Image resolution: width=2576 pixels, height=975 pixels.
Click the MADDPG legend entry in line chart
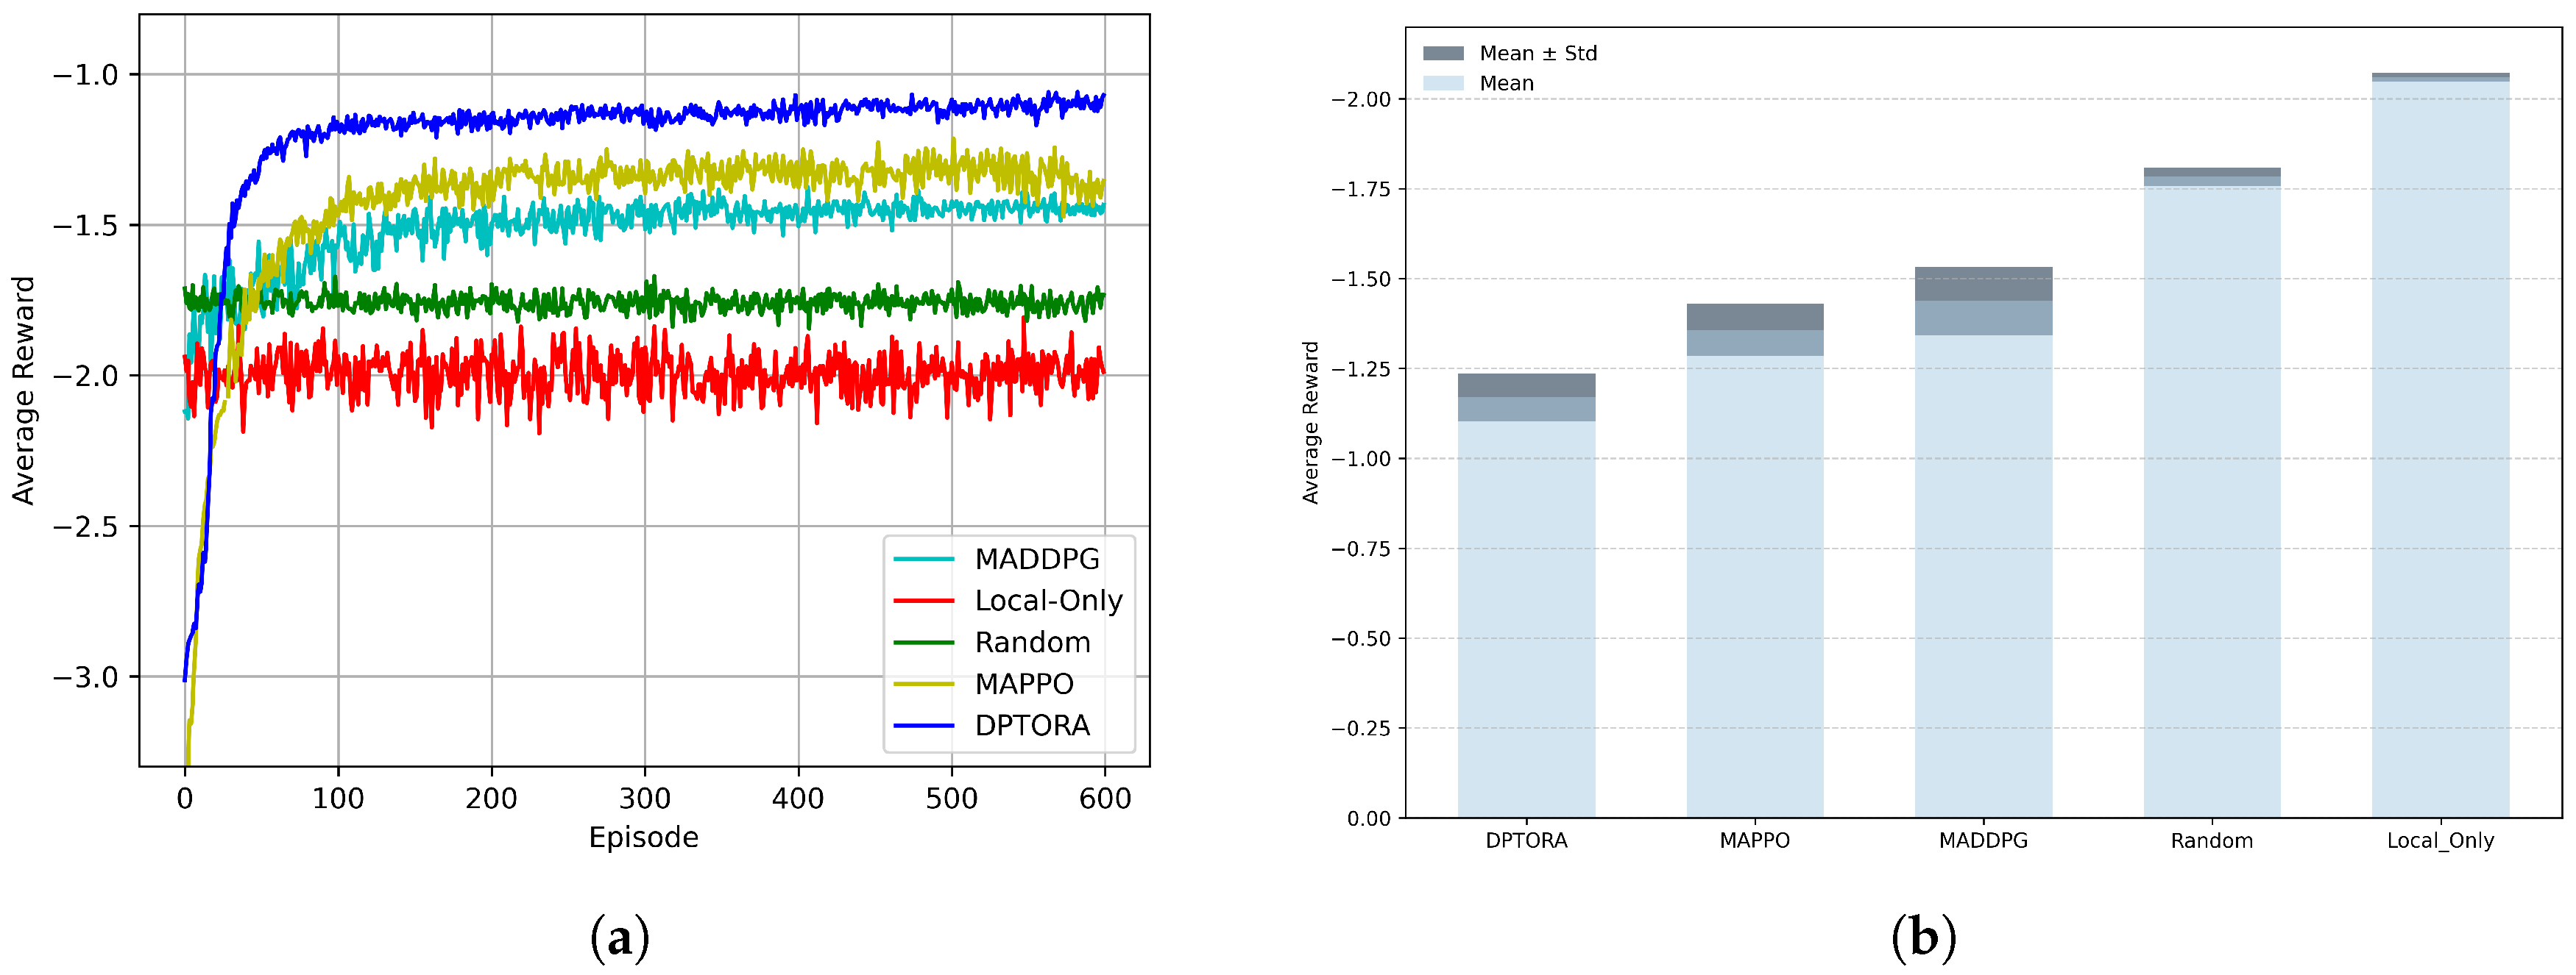coord(1036,558)
